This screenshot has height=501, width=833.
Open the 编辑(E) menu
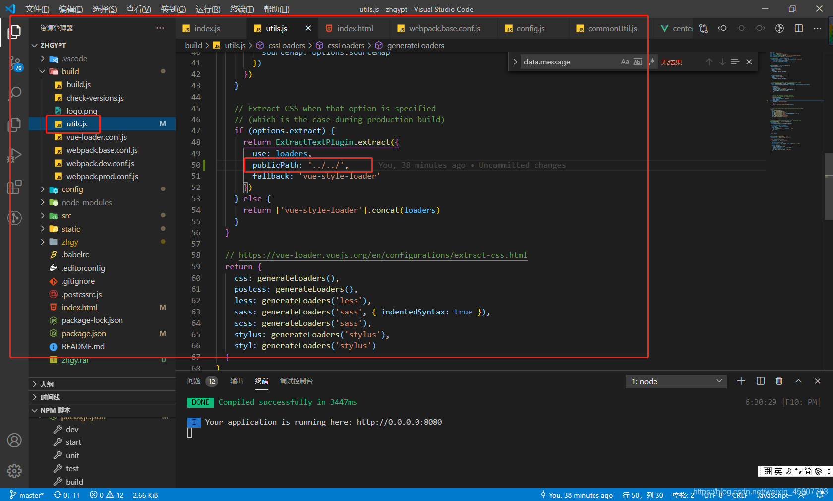click(71, 9)
